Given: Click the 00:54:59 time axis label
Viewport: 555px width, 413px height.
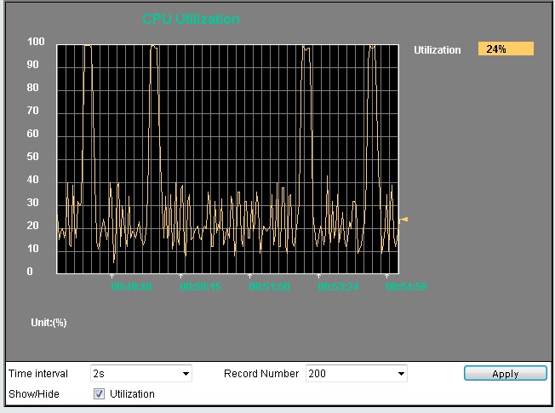Looking at the screenshot, I should point(406,287).
